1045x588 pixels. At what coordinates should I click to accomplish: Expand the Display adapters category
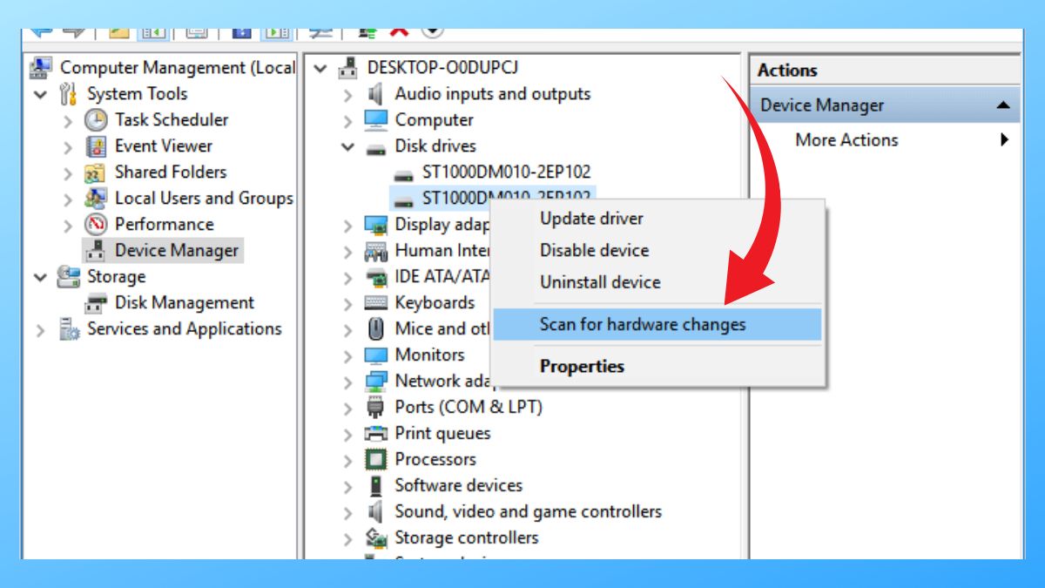point(348,226)
